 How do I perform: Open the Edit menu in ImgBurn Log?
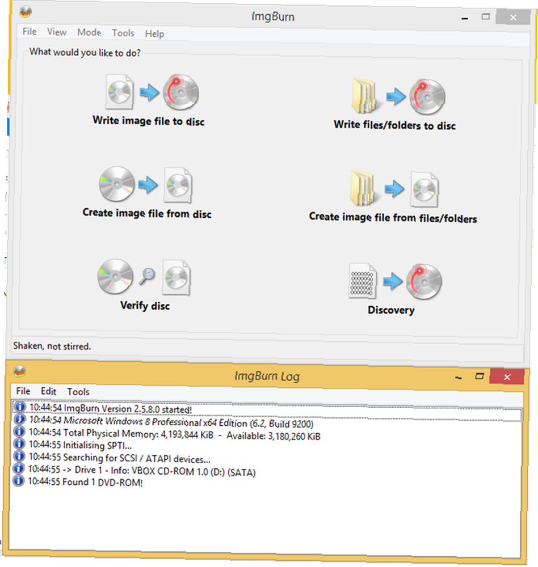tap(48, 391)
